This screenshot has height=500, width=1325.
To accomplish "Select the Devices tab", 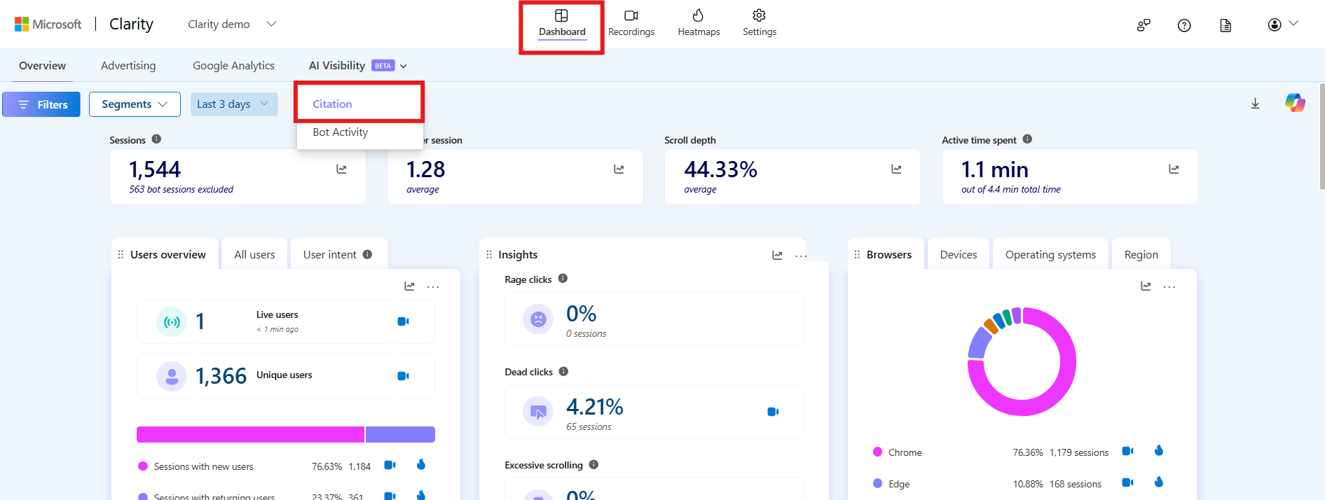I will [958, 255].
